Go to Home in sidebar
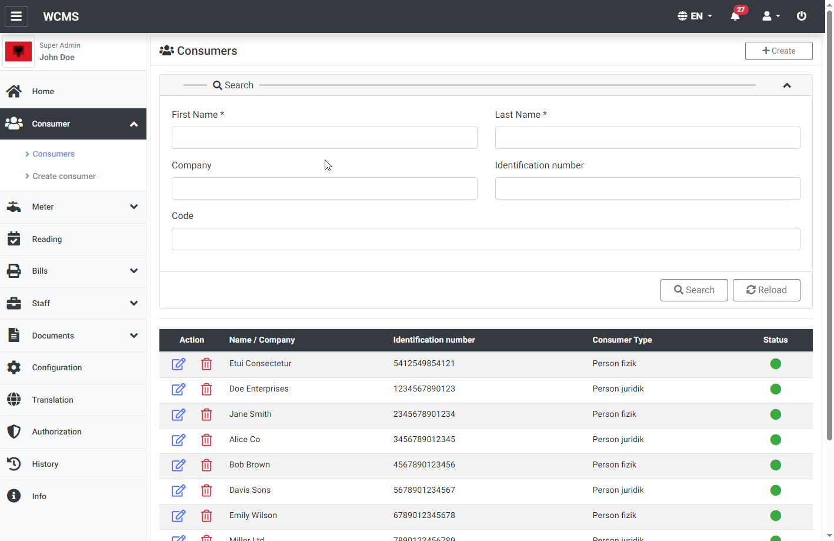This screenshot has height=541, width=834. tap(73, 91)
